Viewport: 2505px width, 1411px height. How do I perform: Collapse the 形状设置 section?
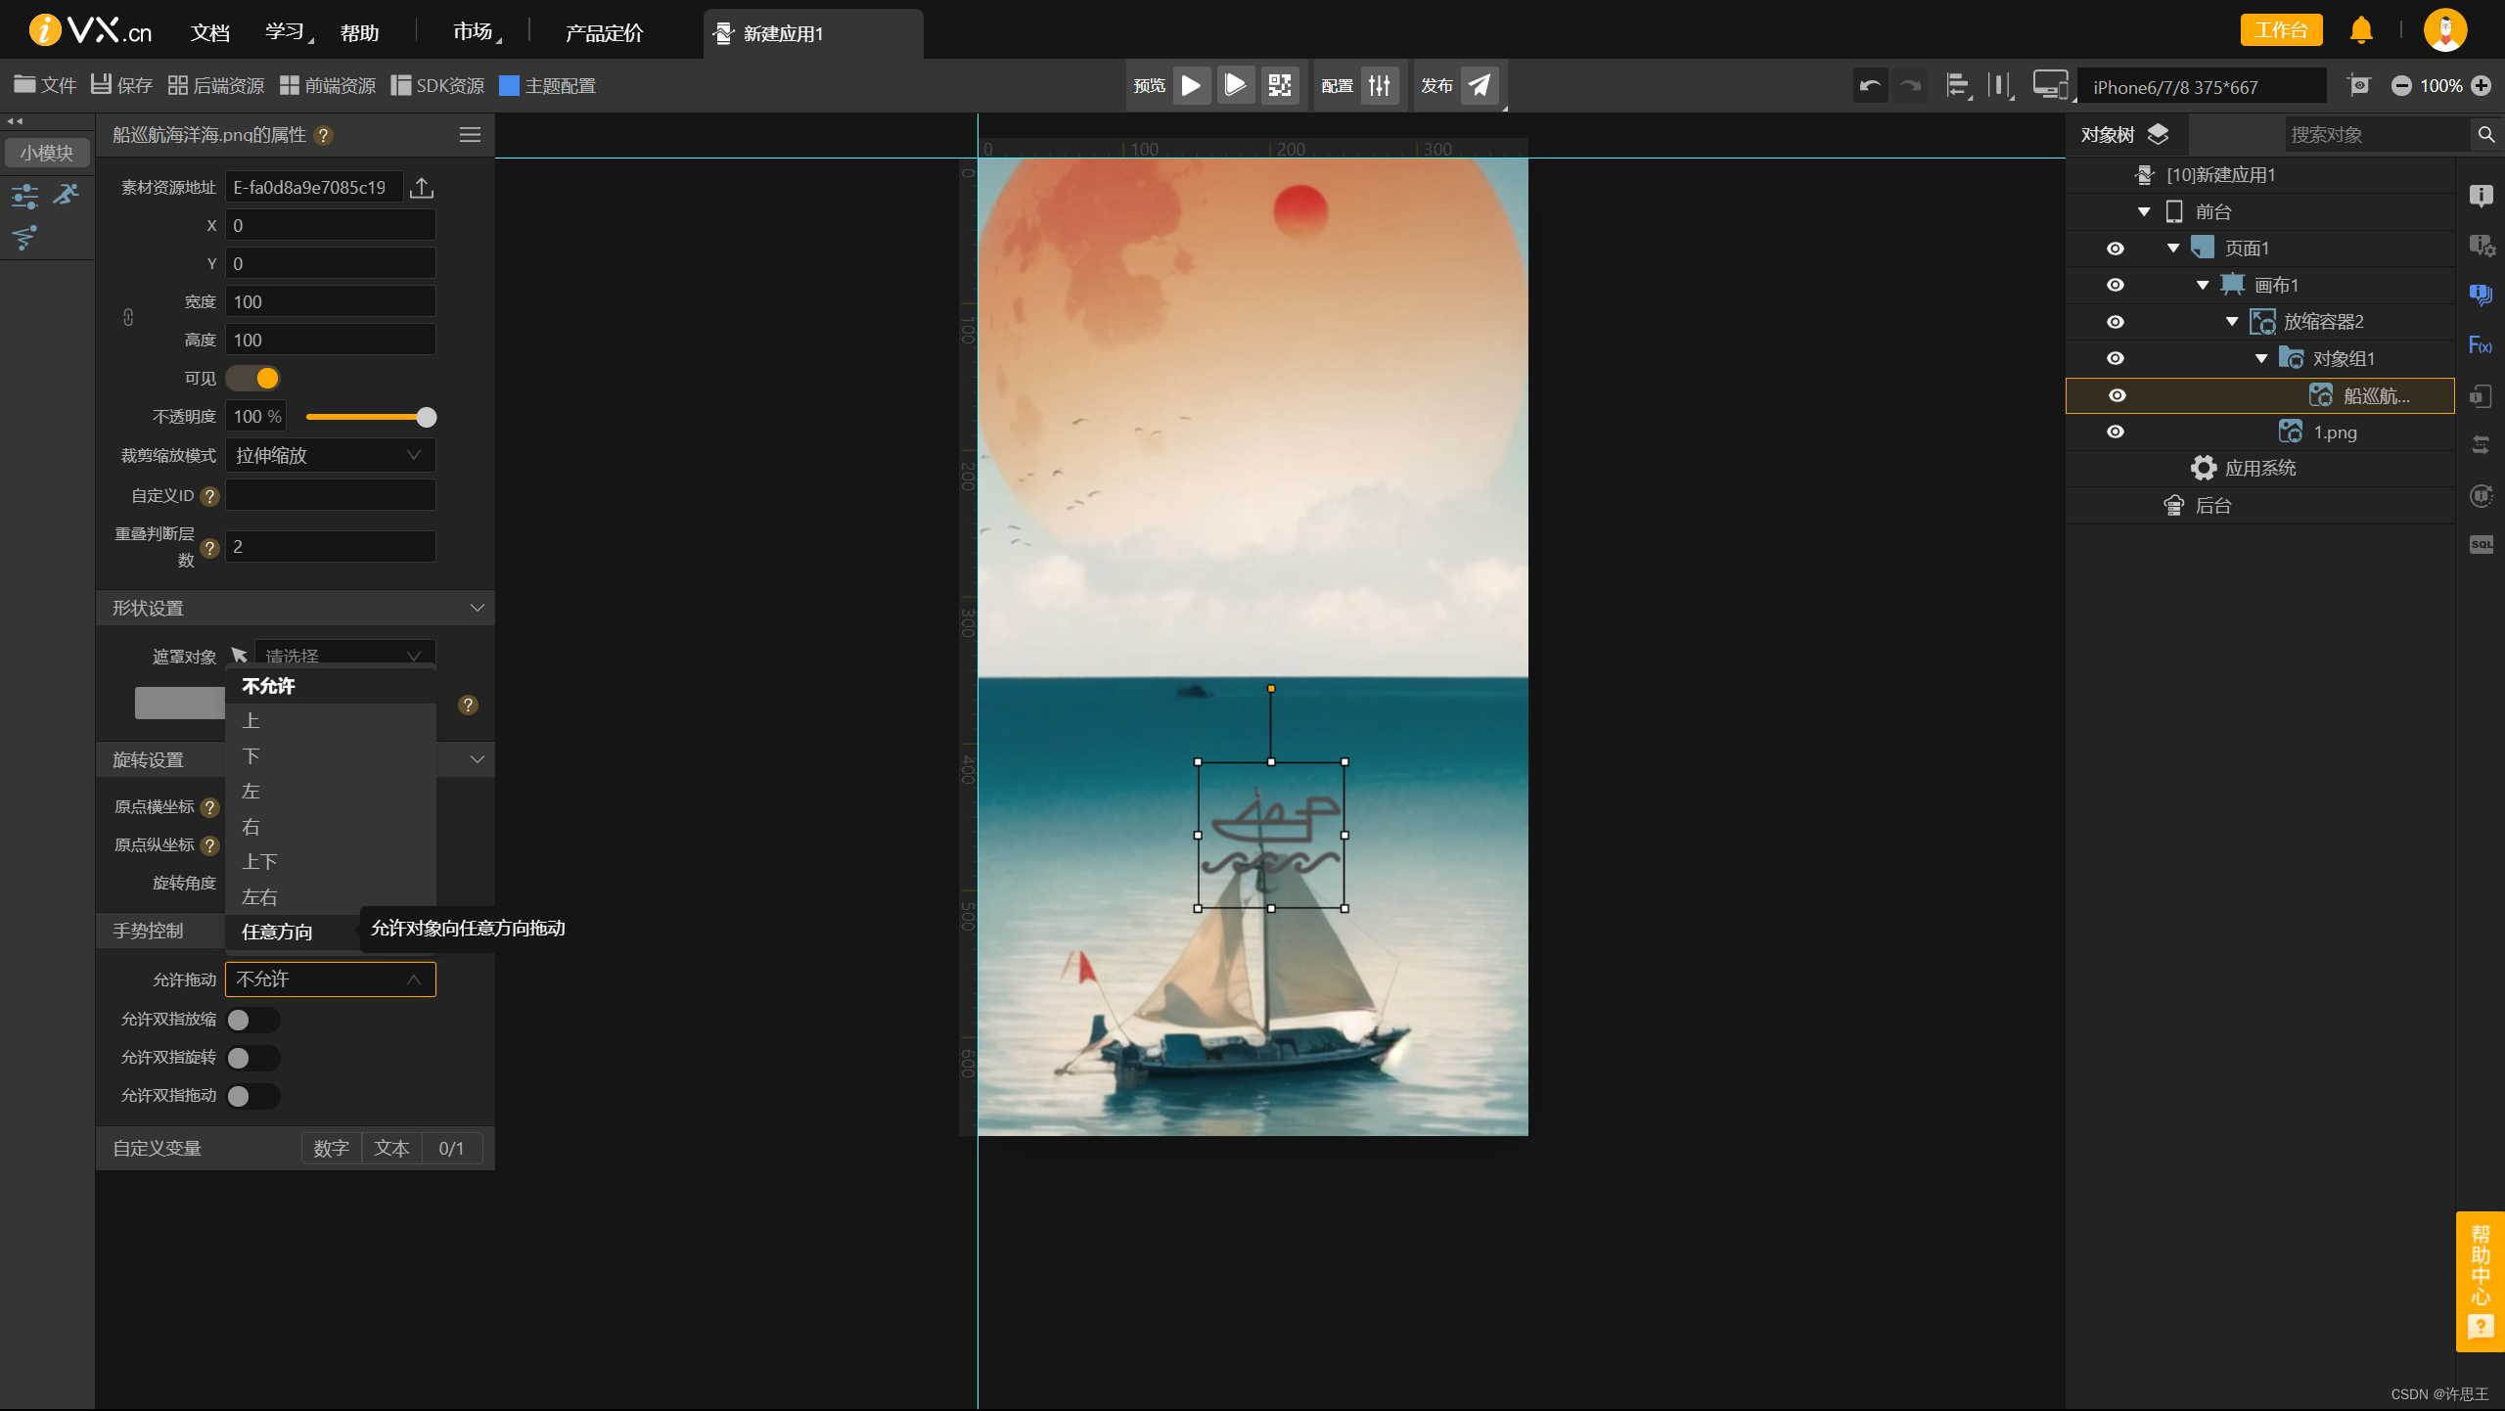point(477,609)
